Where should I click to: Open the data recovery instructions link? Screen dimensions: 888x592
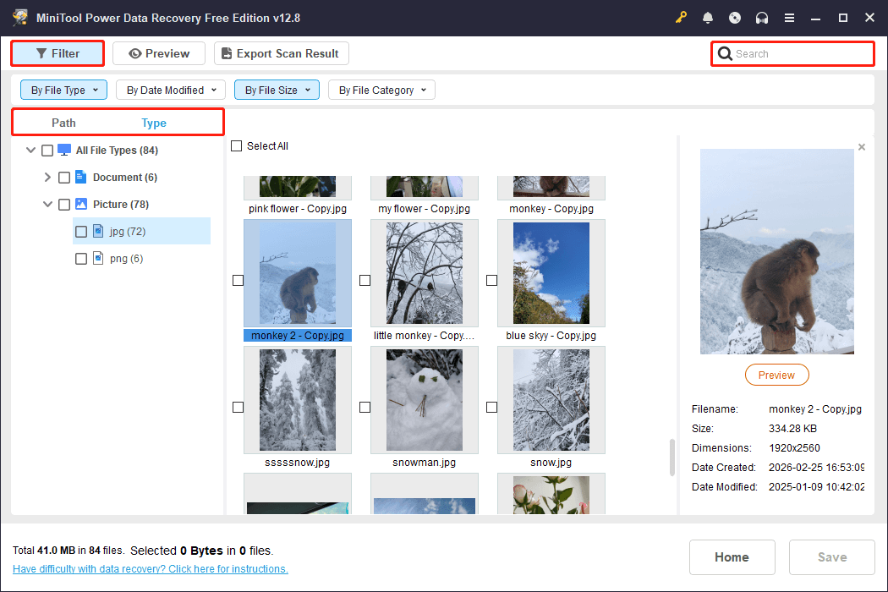(x=151, y=569)
